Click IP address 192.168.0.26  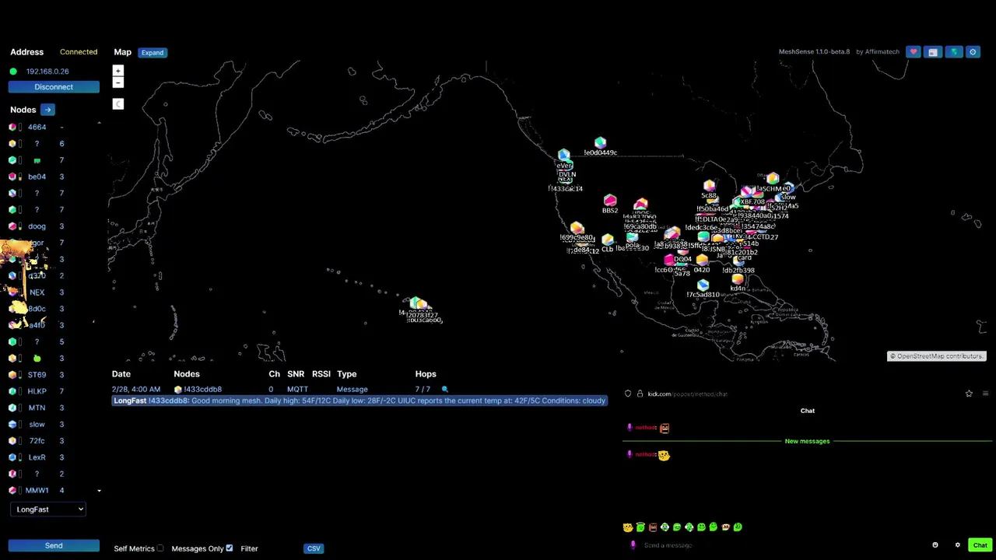coord(47,72)
